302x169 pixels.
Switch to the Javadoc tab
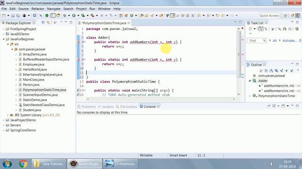(x=106, y=107)
